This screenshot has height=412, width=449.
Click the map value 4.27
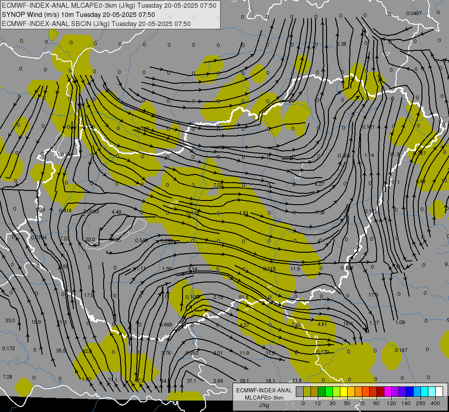(244, 325)
